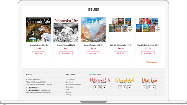Click the January/February 2021 CL title
Screen dimensions: 187x105
[39, 45]
